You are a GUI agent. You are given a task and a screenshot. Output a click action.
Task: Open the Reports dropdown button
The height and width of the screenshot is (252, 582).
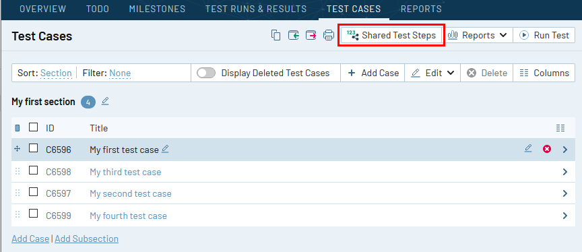pos(478,35)
